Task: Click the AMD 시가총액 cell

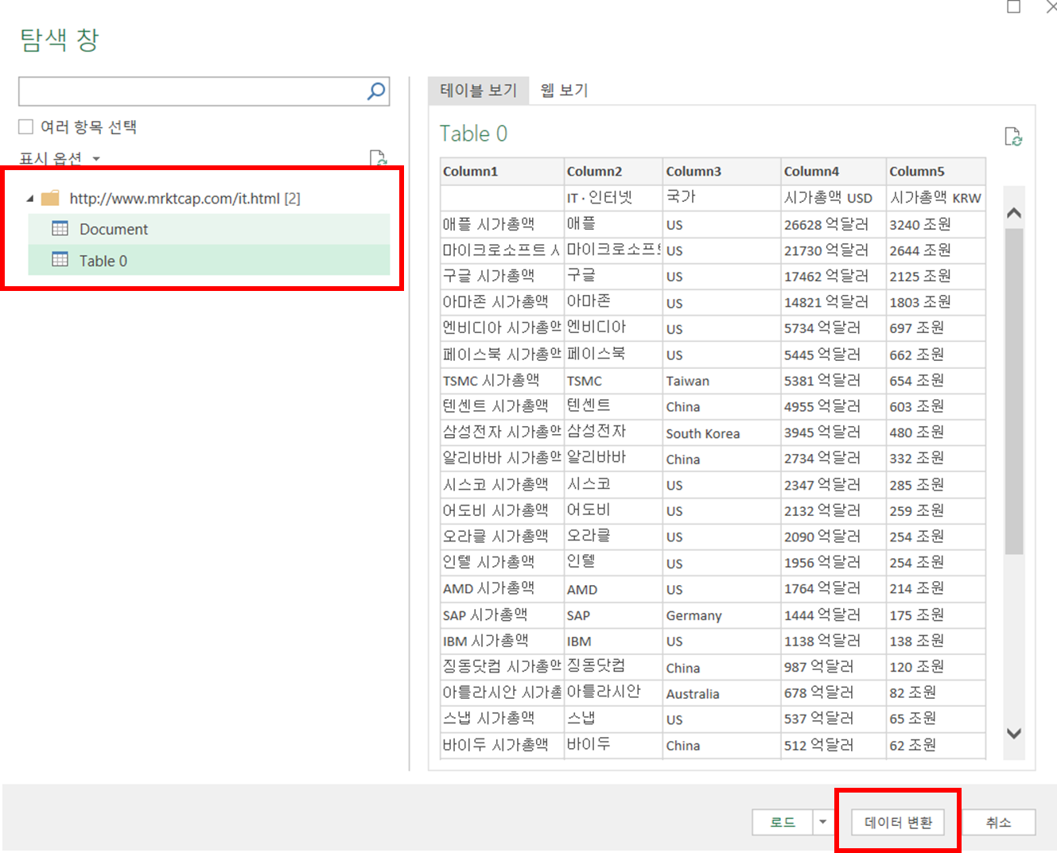Action: click(x=502, y=588)
